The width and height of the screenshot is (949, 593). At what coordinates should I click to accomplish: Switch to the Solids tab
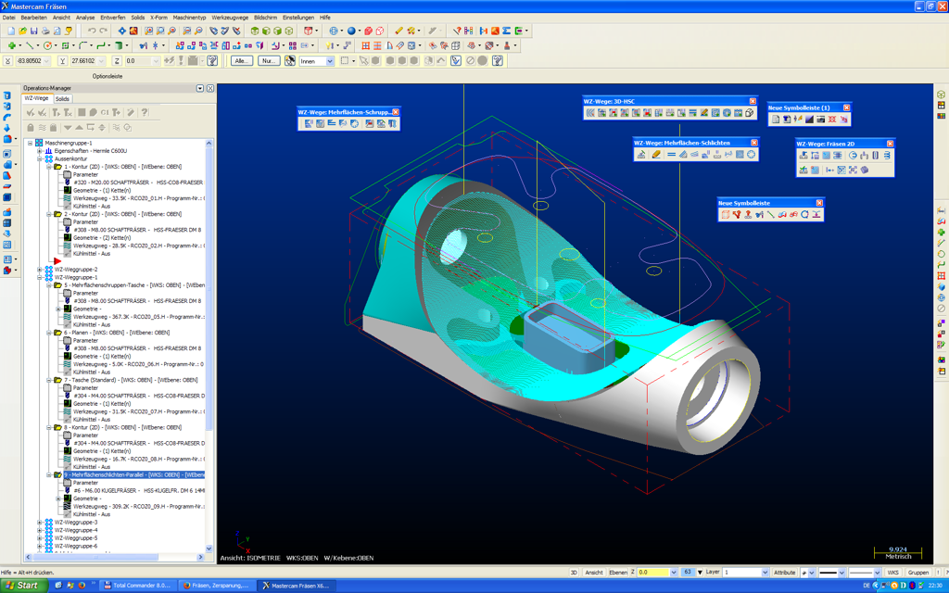click(62, 98)
